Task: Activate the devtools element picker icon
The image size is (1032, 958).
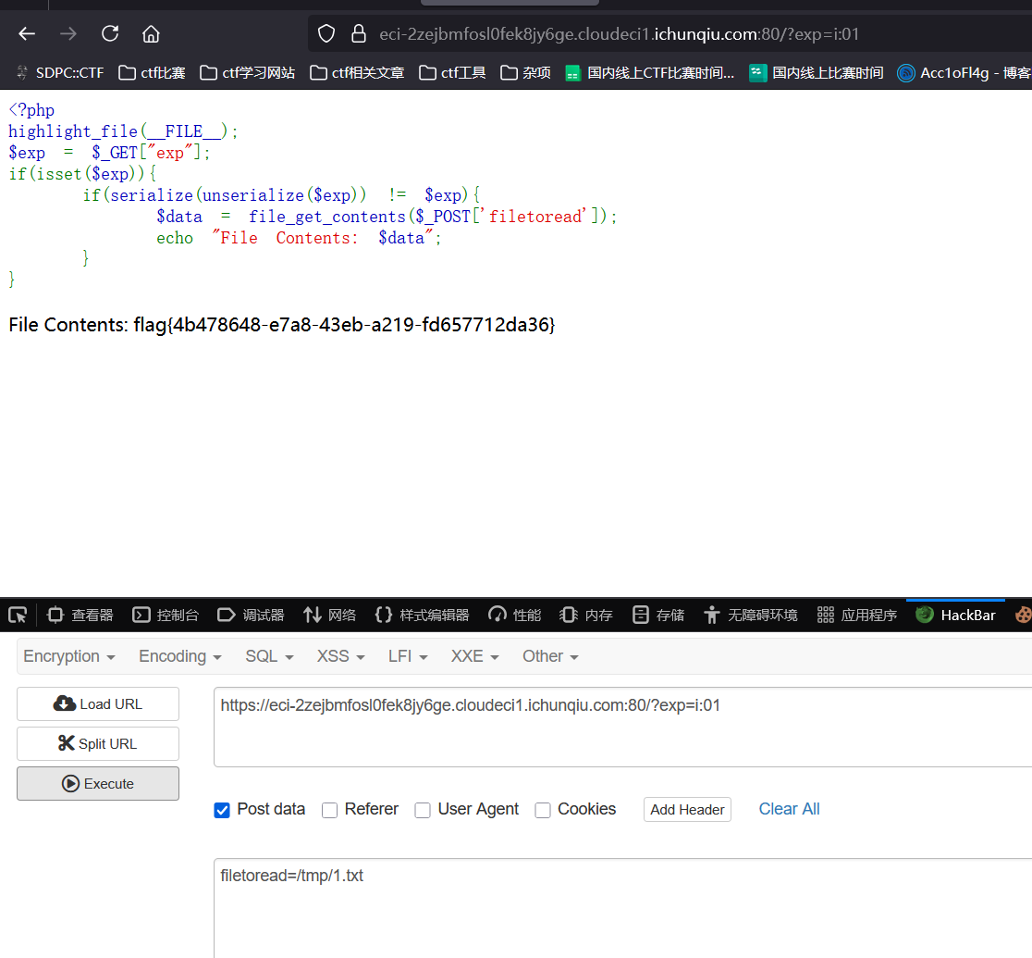Action: pyautogui.click(x=18, y=615)
